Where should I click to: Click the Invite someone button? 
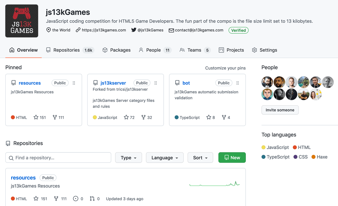click(x=280, y=110)
